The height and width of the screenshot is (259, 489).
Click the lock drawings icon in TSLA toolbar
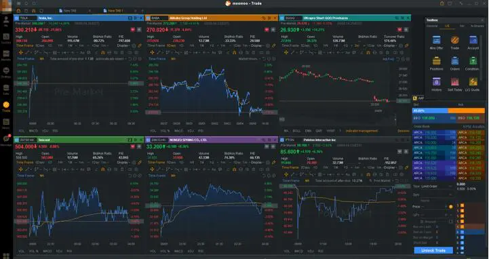pos(102,53)
